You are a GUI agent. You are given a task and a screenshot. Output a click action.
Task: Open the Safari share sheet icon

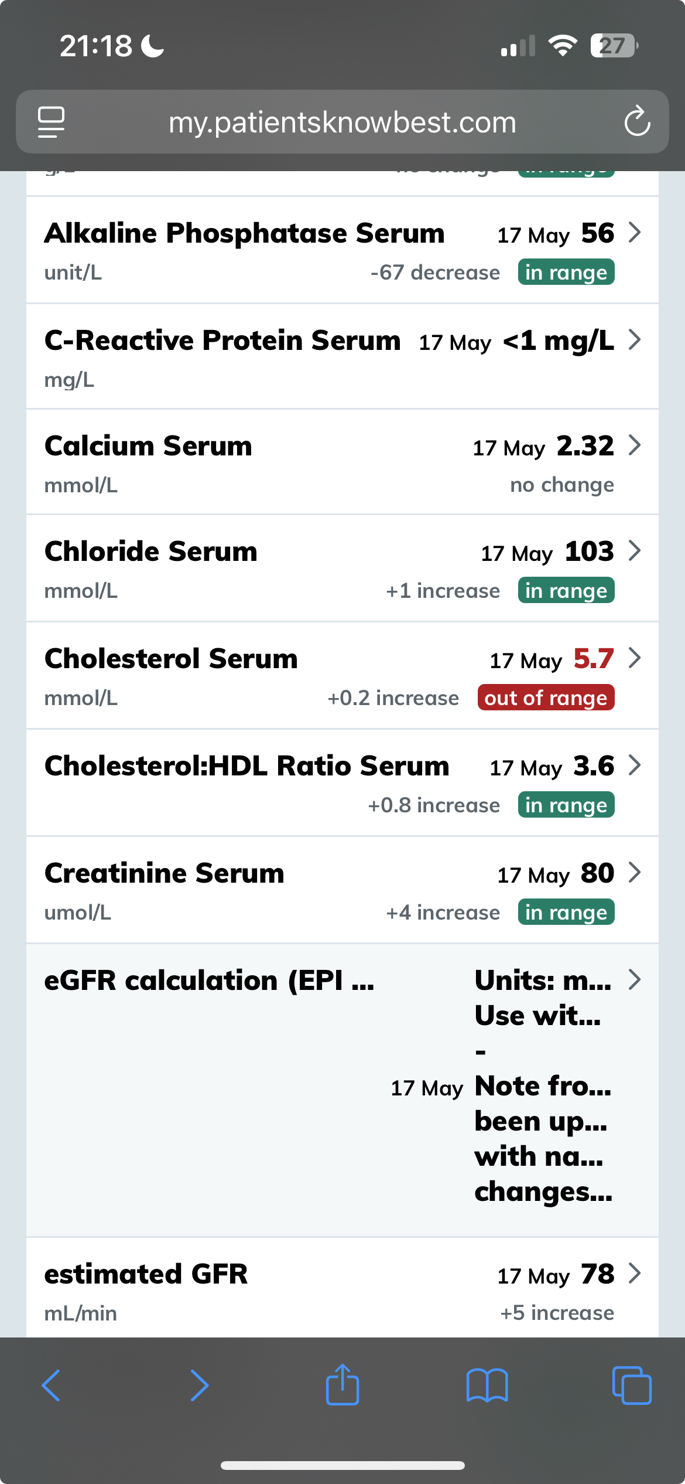tap(342, 1384)
